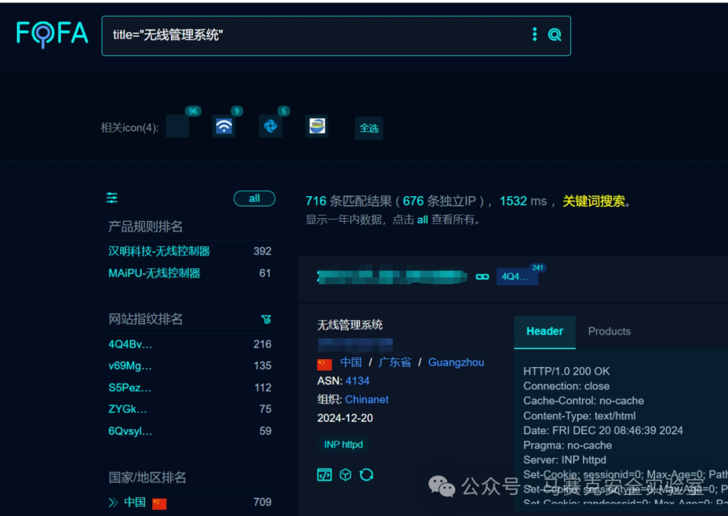Click all link to view all data
This screenshot has width=728, height=516.
423,220
